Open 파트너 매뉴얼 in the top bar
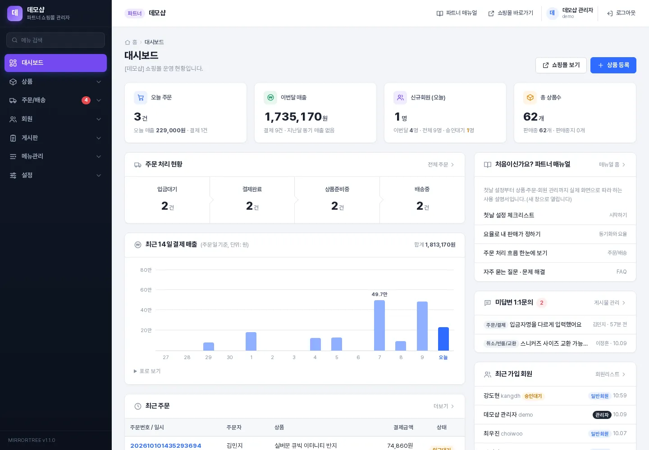 coord(457,13)
